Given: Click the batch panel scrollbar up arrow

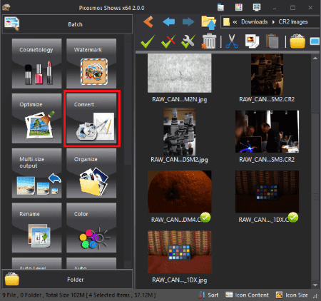Looking at the screenshot, I should [x=128, y=39].
